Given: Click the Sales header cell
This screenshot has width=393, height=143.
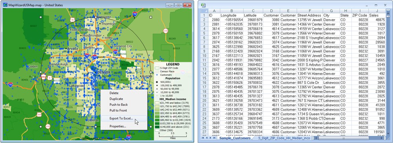Looking at the screenshot, I should 377,15.
